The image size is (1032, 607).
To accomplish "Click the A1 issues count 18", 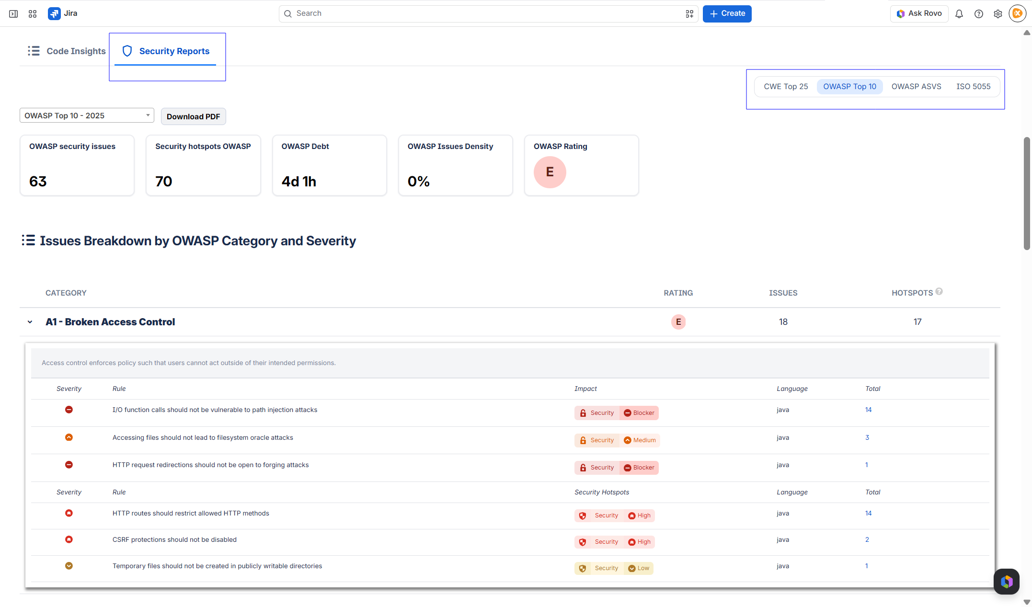I will point(783,322).
